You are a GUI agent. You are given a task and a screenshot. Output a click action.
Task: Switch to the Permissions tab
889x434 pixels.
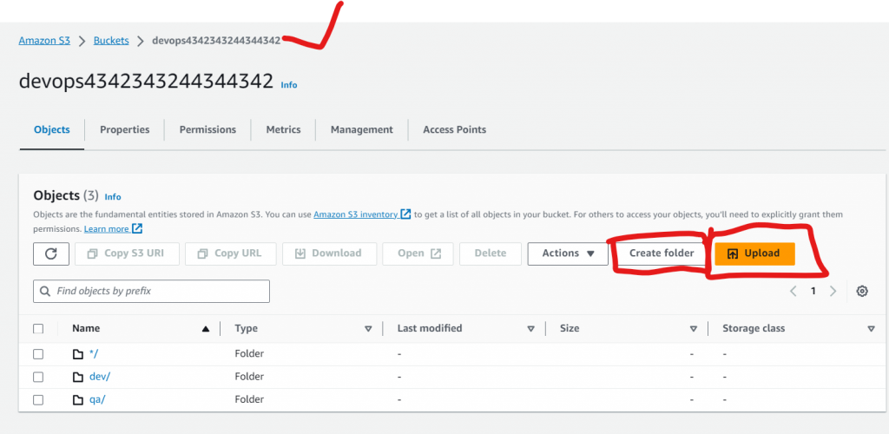(207, 129)
